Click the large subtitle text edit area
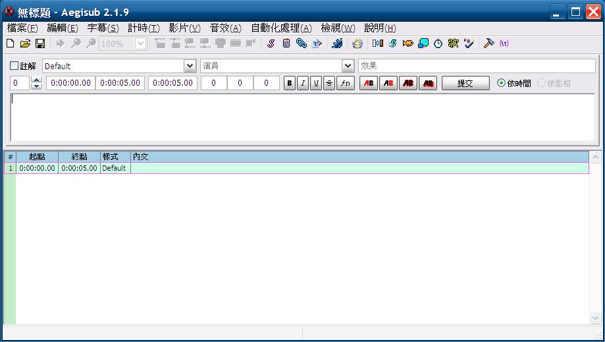 pyautogui.click(x=303, y=117)
